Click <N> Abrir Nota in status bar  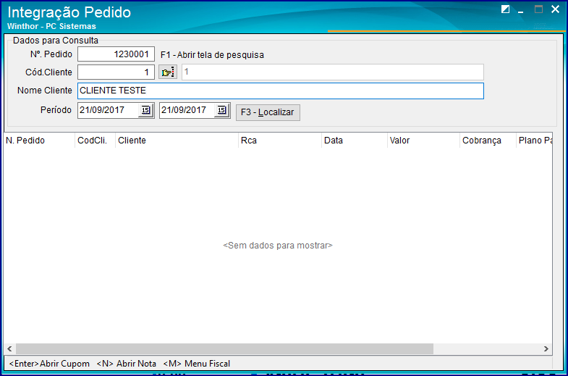pyautogui.click(x=127, y=364)
